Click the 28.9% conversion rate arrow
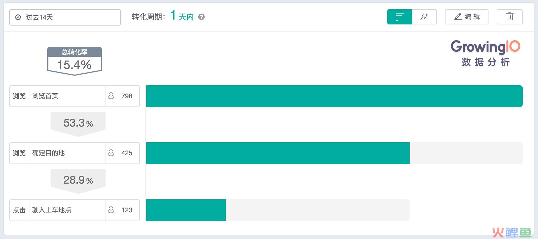 [x=78, y=181]
